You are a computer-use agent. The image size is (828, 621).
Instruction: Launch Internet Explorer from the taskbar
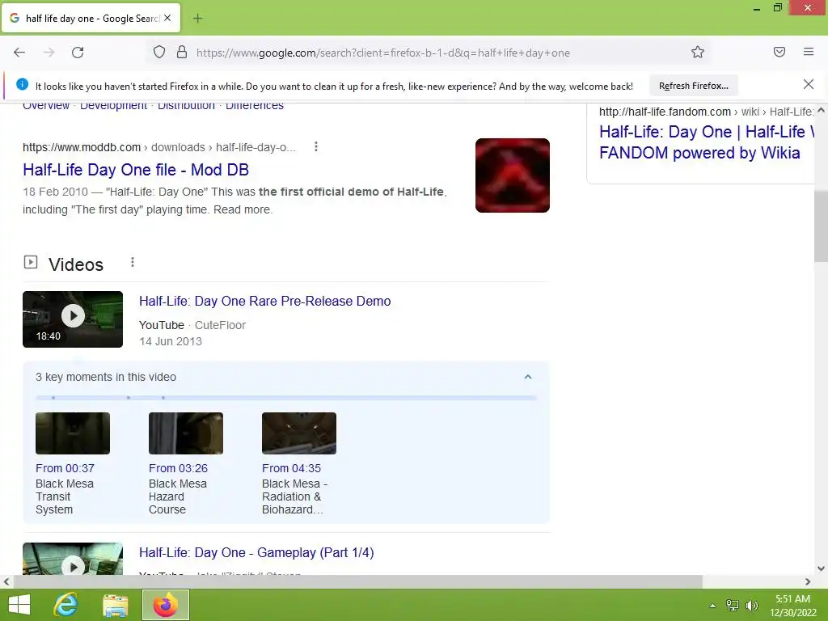(x=66, y=605)
